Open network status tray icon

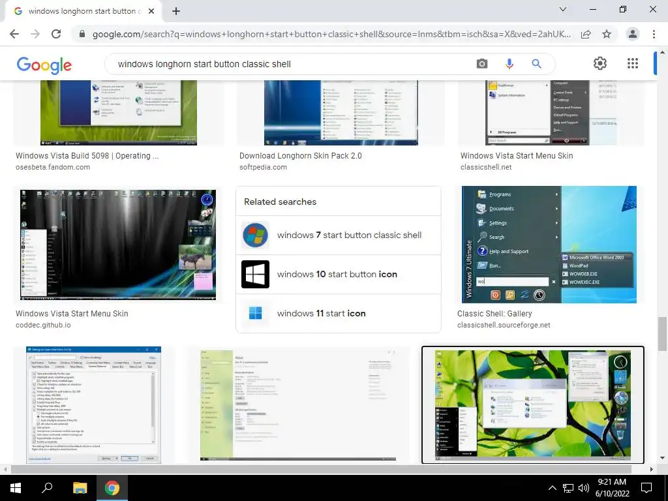click(x=568, y=488)
